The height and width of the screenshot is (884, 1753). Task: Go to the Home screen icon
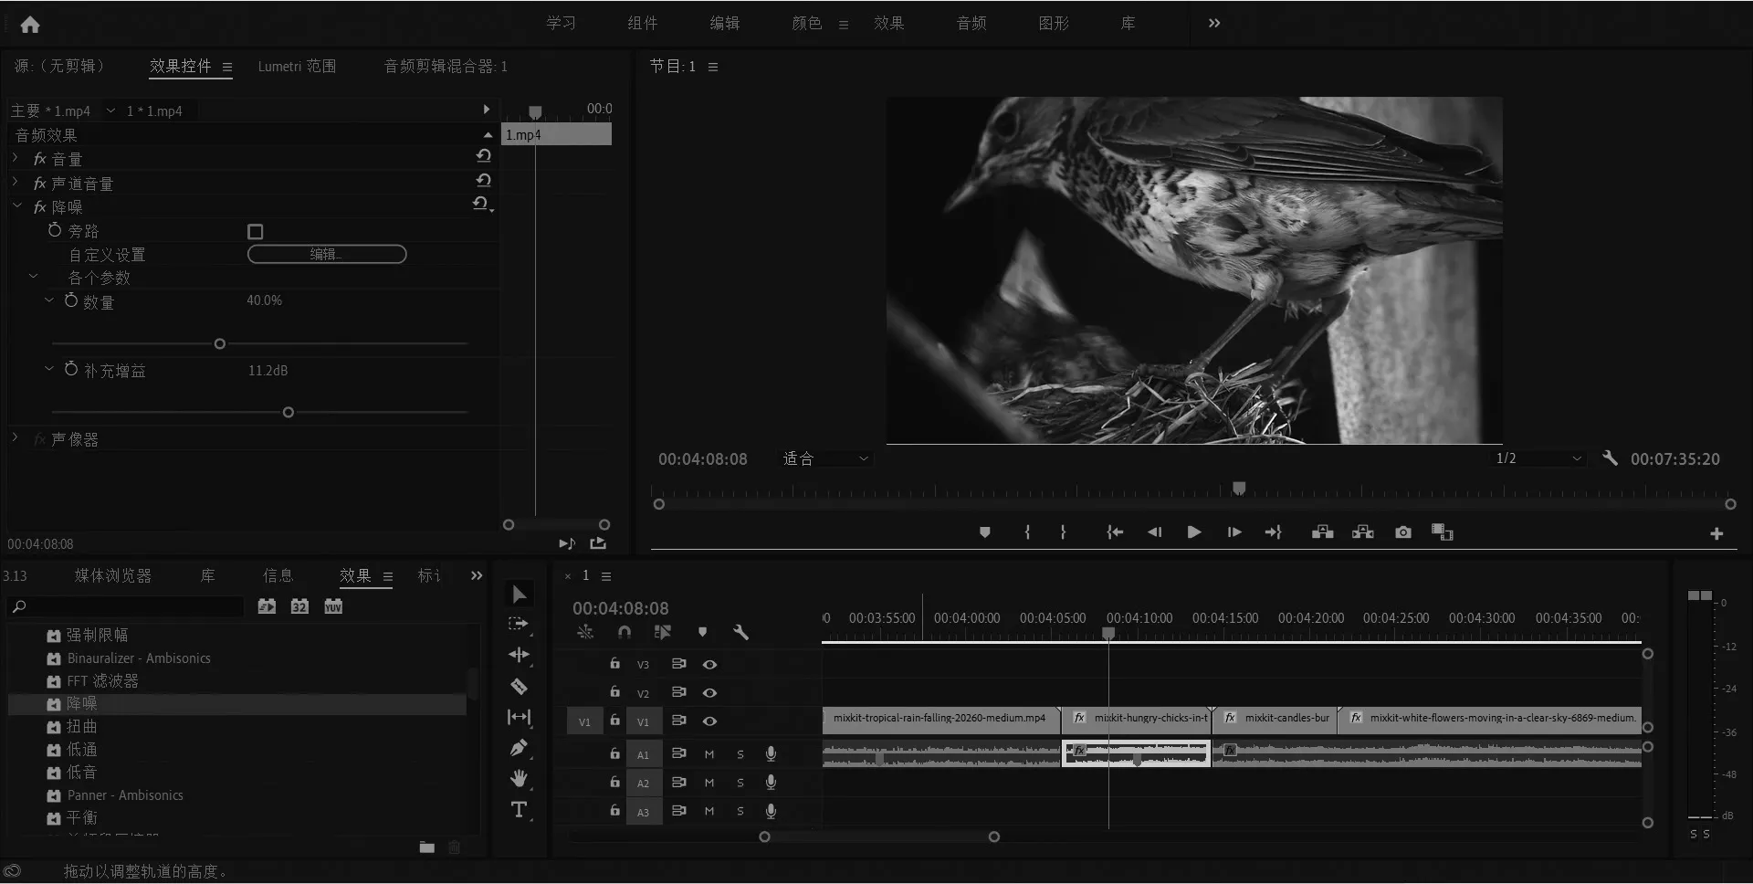pyautogui.click(x=30, y=25)
